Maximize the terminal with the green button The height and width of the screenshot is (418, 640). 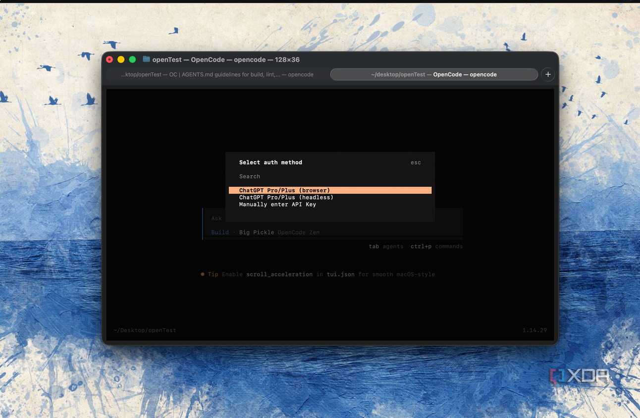click(132, 59)
